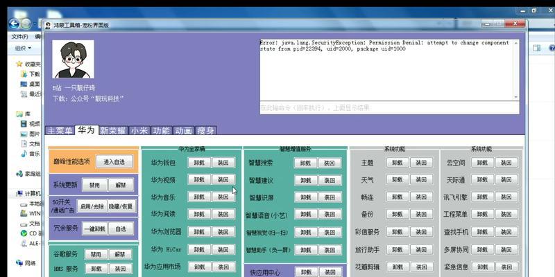The height and width of the screenshot is (277, 555).
Task: Click 解禁 for 系统更新
Action: point(121,185)
